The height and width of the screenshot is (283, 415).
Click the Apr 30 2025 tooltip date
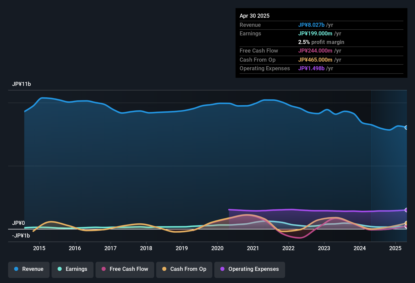click(255, 16)
